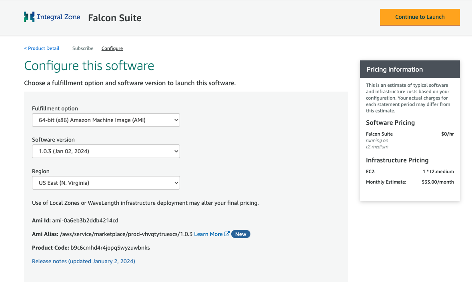
Task: Click the Falcon Suite page title
Action: (x=115, y=18)
